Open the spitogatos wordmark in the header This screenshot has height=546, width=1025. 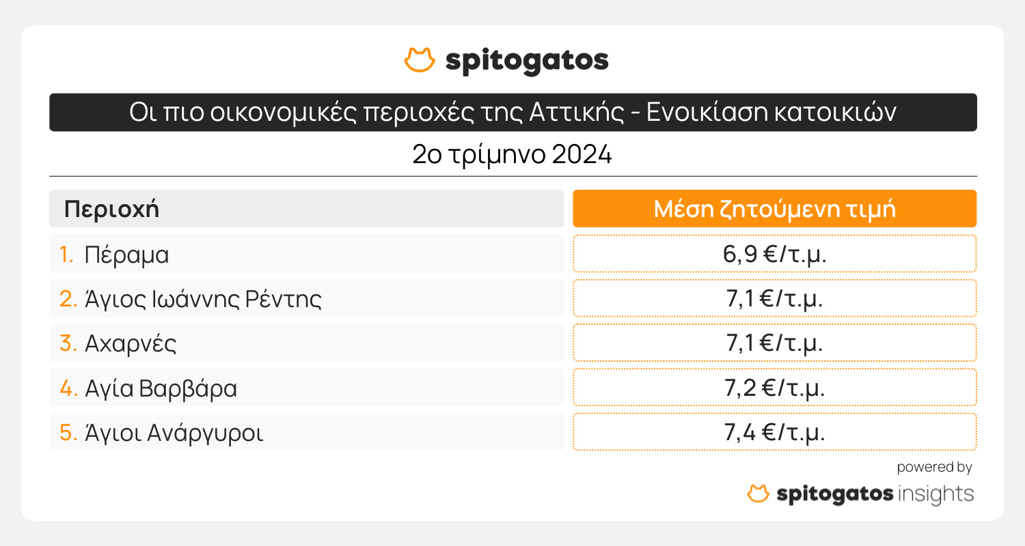pyautogui.click(x=526, y=61)
